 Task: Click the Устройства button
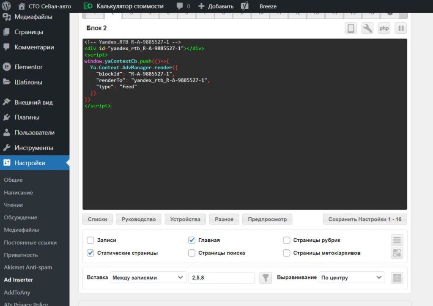(x=185, y=219)
